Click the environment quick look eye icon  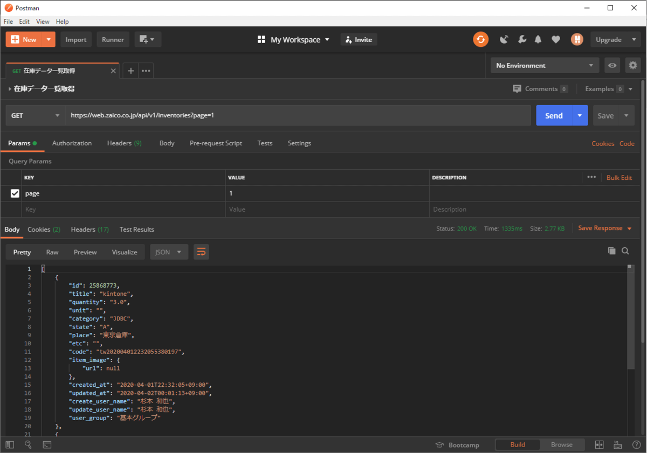[x=612, y=66]
